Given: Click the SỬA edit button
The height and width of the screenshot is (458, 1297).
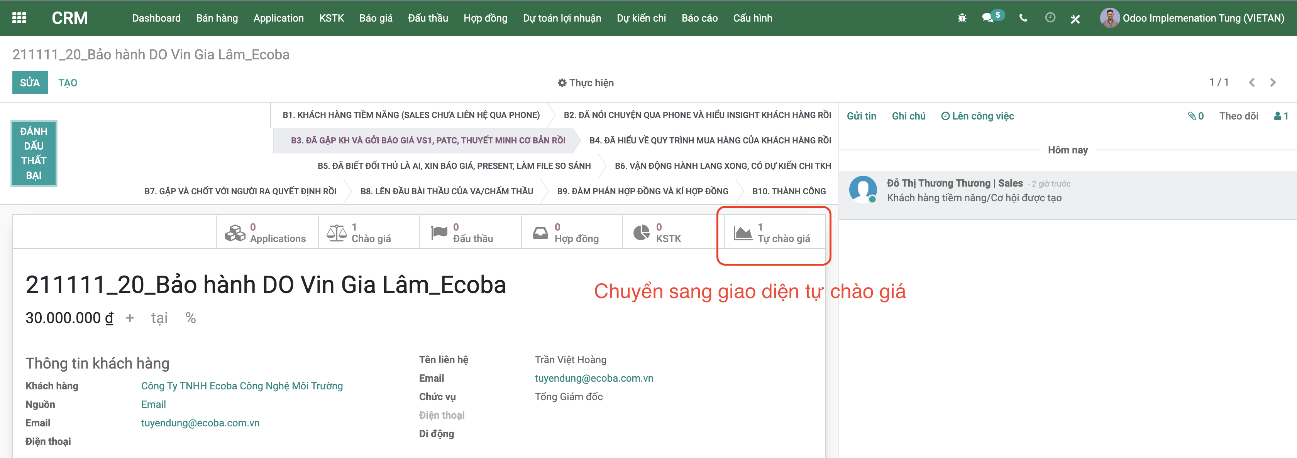Looking at the screenshot, I should click(30, 83).
